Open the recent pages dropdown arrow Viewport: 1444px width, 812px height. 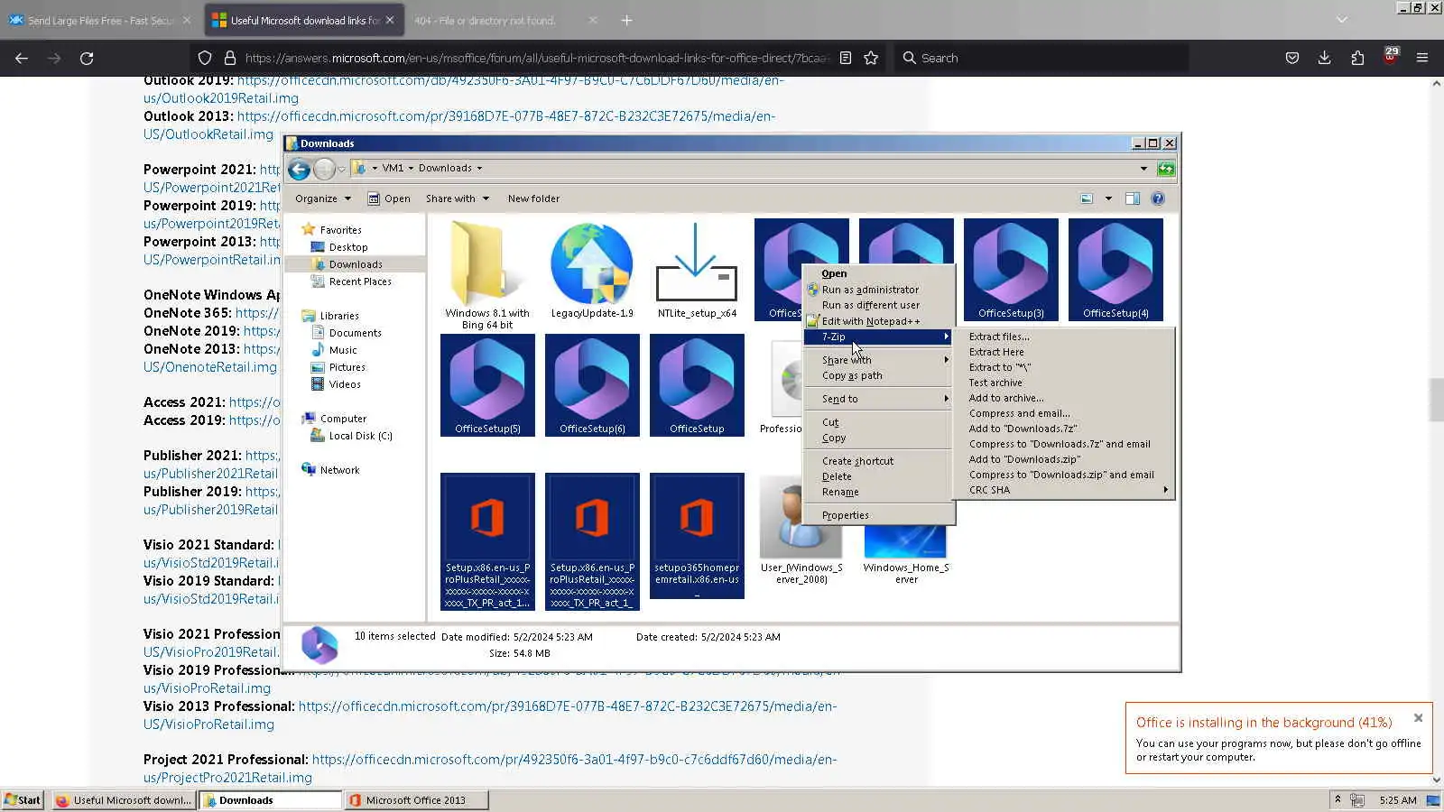pos(342,169)
